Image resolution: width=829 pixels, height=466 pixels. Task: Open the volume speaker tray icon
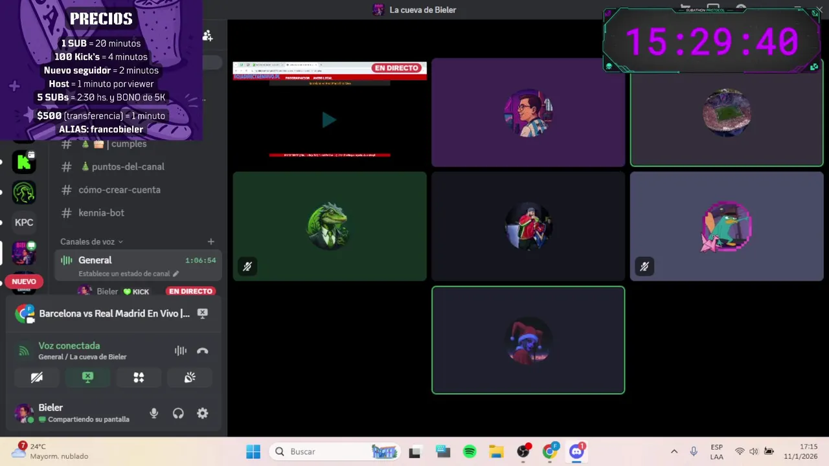(x=754, y=451)
